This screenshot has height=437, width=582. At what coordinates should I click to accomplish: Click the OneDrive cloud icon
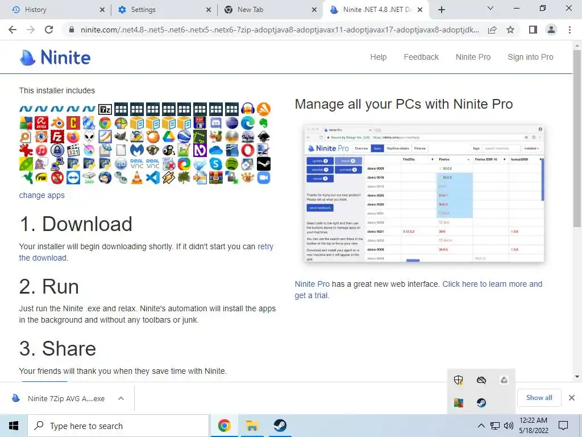pyautogui.click(x=216, y=150)
